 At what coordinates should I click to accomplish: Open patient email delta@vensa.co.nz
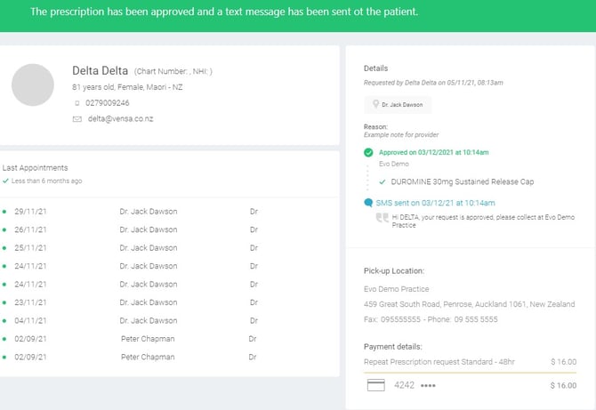click(x=120, y=118)
